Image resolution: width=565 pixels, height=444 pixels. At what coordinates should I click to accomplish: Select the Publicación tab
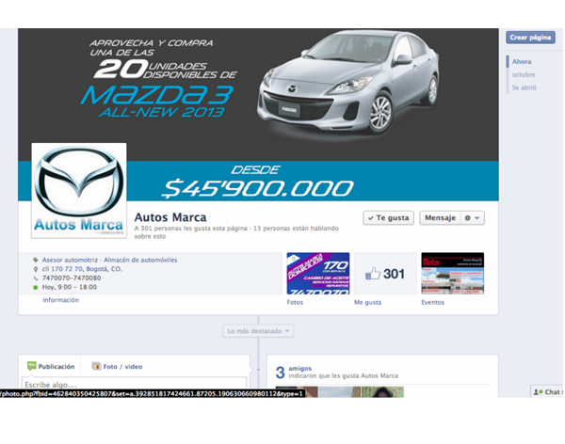51,366
